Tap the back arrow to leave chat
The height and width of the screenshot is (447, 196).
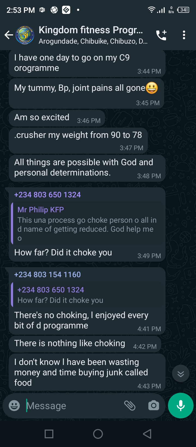[9, 35]
